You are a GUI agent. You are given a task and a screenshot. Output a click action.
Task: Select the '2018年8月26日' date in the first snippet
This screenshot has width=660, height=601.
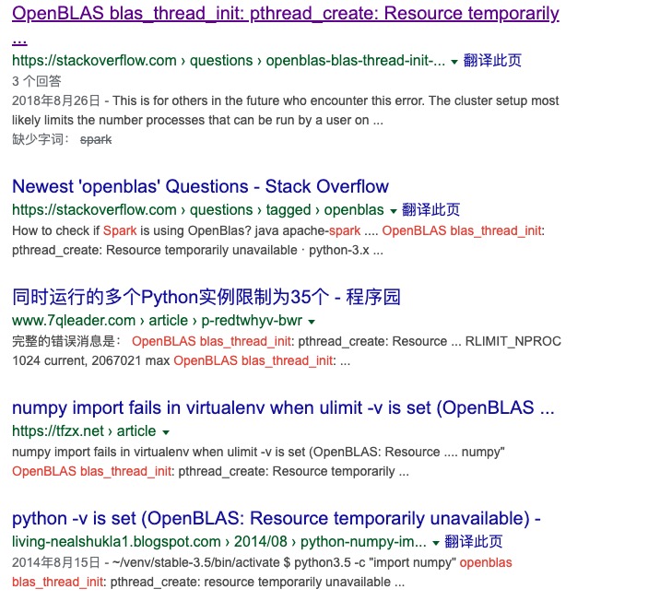[56, 100]
